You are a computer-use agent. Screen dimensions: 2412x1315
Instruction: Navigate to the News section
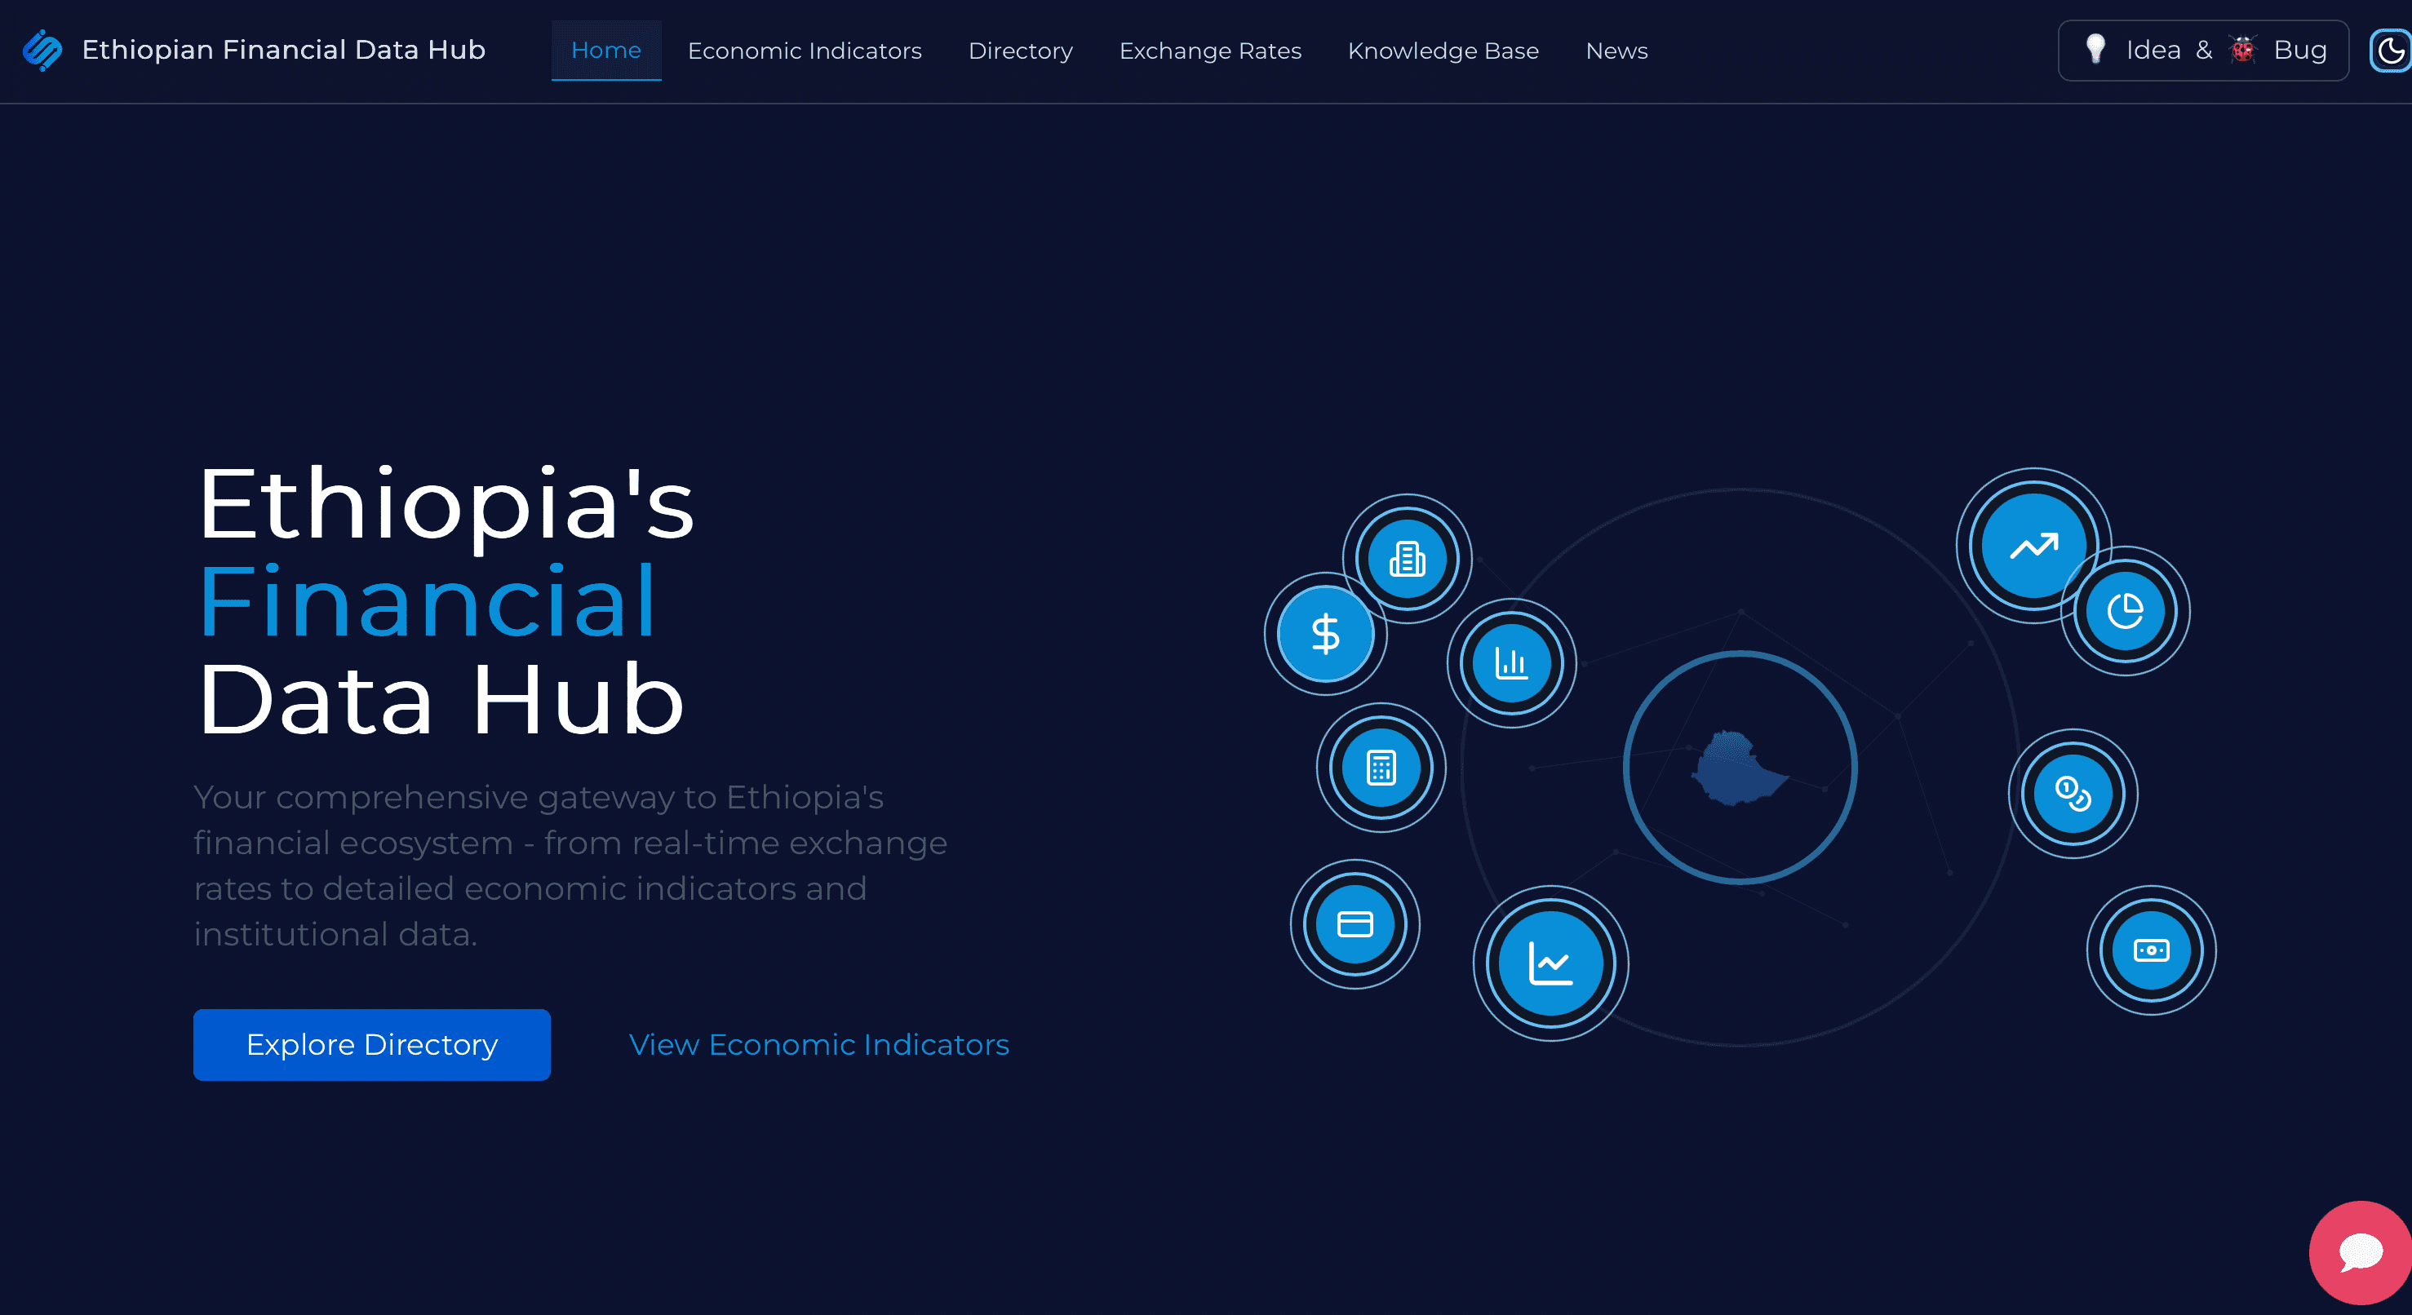(x=1616, y=51)
